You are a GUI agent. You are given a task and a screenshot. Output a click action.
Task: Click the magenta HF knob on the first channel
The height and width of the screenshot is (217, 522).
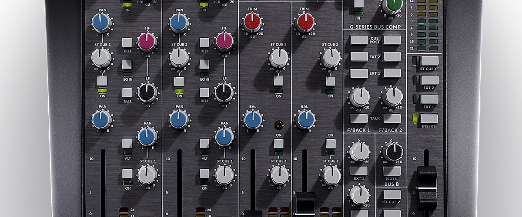tap(147, 41)
